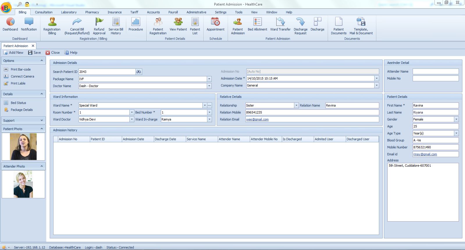465x250 pixels.
Task: Open the Appointment calendar icon
Action: pos(215,24)
